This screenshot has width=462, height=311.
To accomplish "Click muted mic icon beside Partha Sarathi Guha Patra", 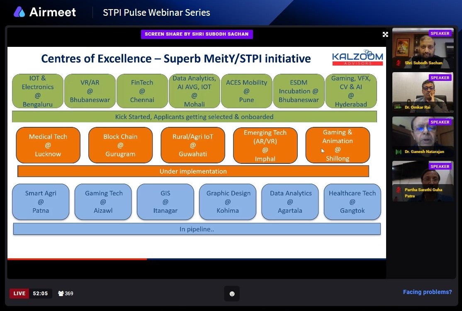I will coord(399,190).
